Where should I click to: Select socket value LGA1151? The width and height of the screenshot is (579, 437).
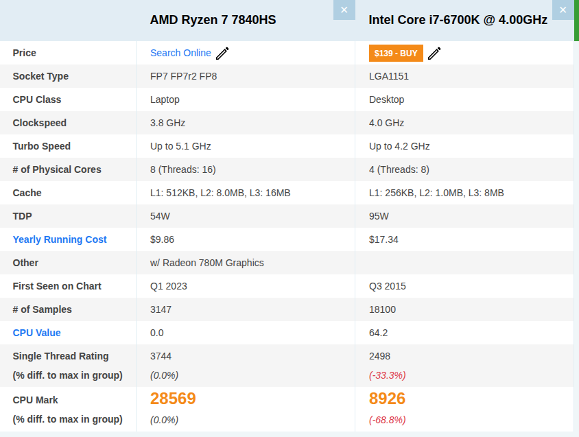[x=389, y=76]
